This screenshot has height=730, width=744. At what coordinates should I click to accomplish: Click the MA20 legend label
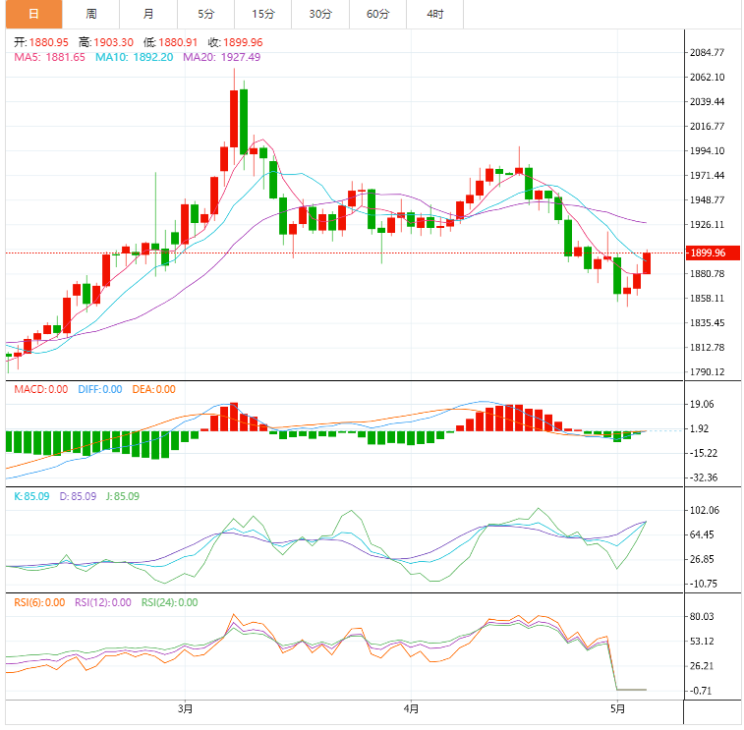point(221,57)
